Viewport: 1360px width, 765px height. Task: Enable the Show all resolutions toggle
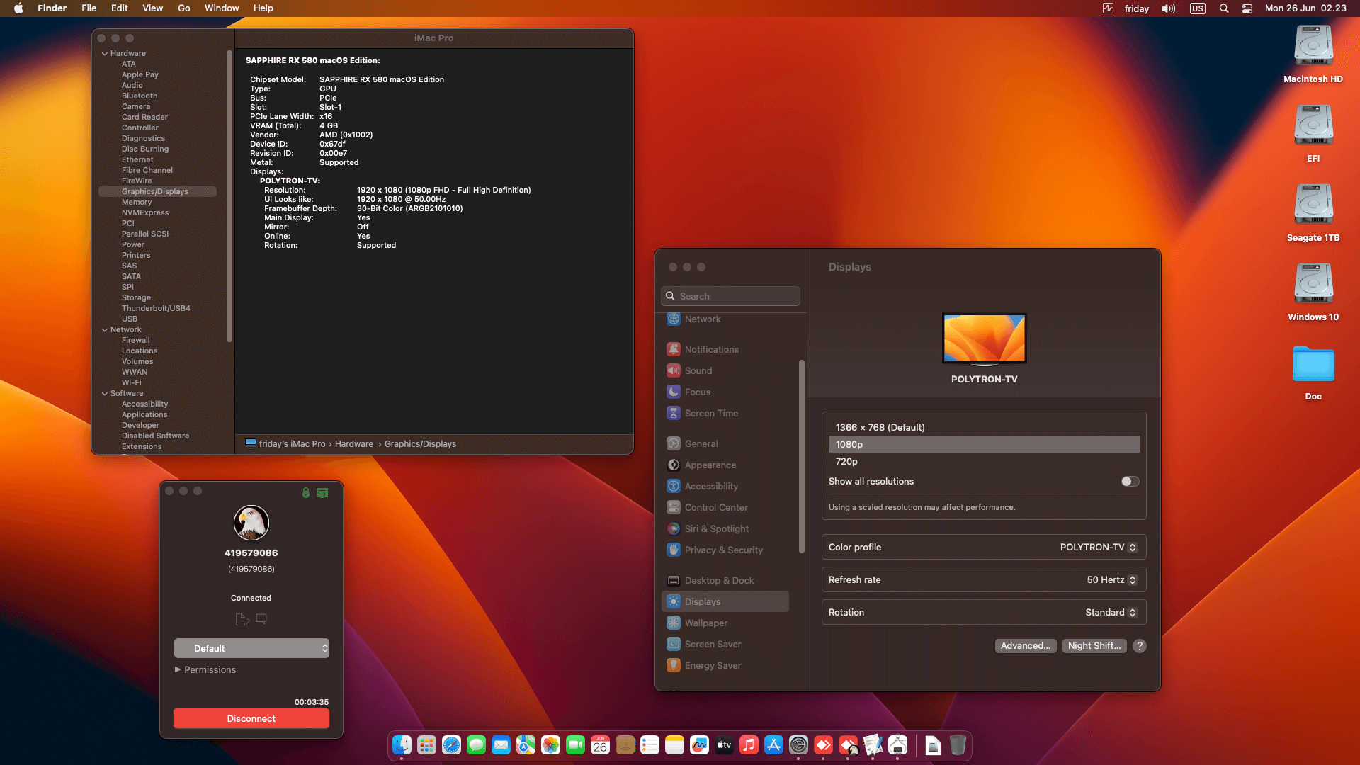tap(1129, 481)
